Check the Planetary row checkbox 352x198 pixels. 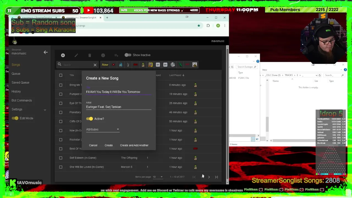click(x=61, y=112)
